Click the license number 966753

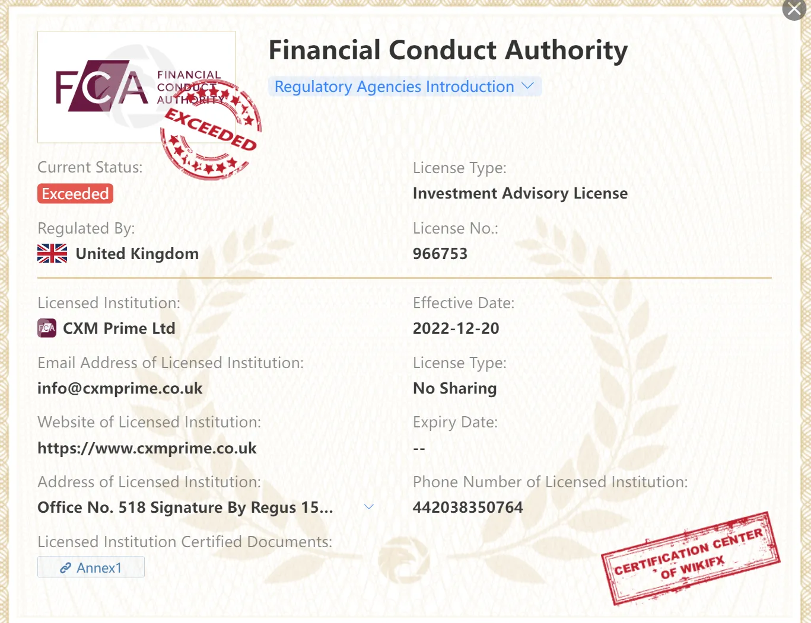(440, 254)
